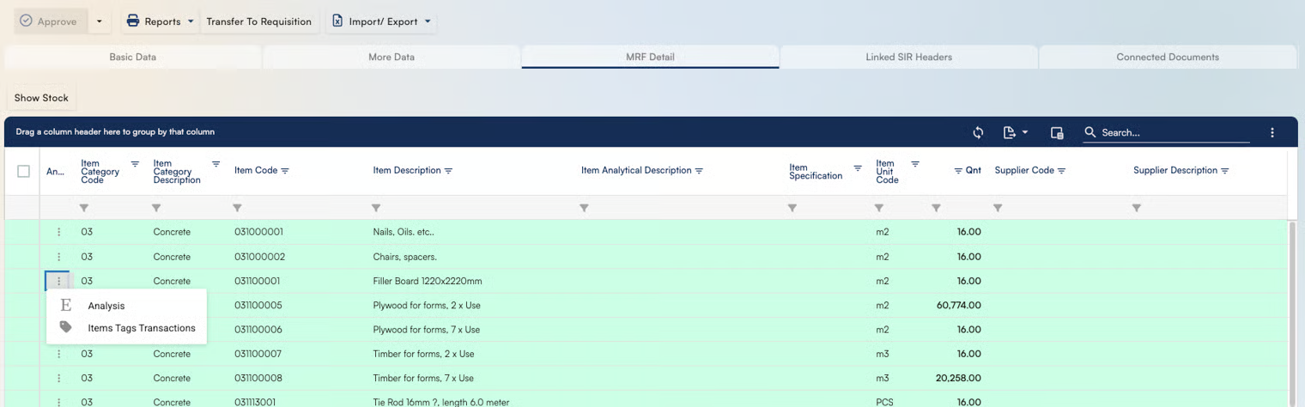Open the Reports dropdown

(159, 21)
